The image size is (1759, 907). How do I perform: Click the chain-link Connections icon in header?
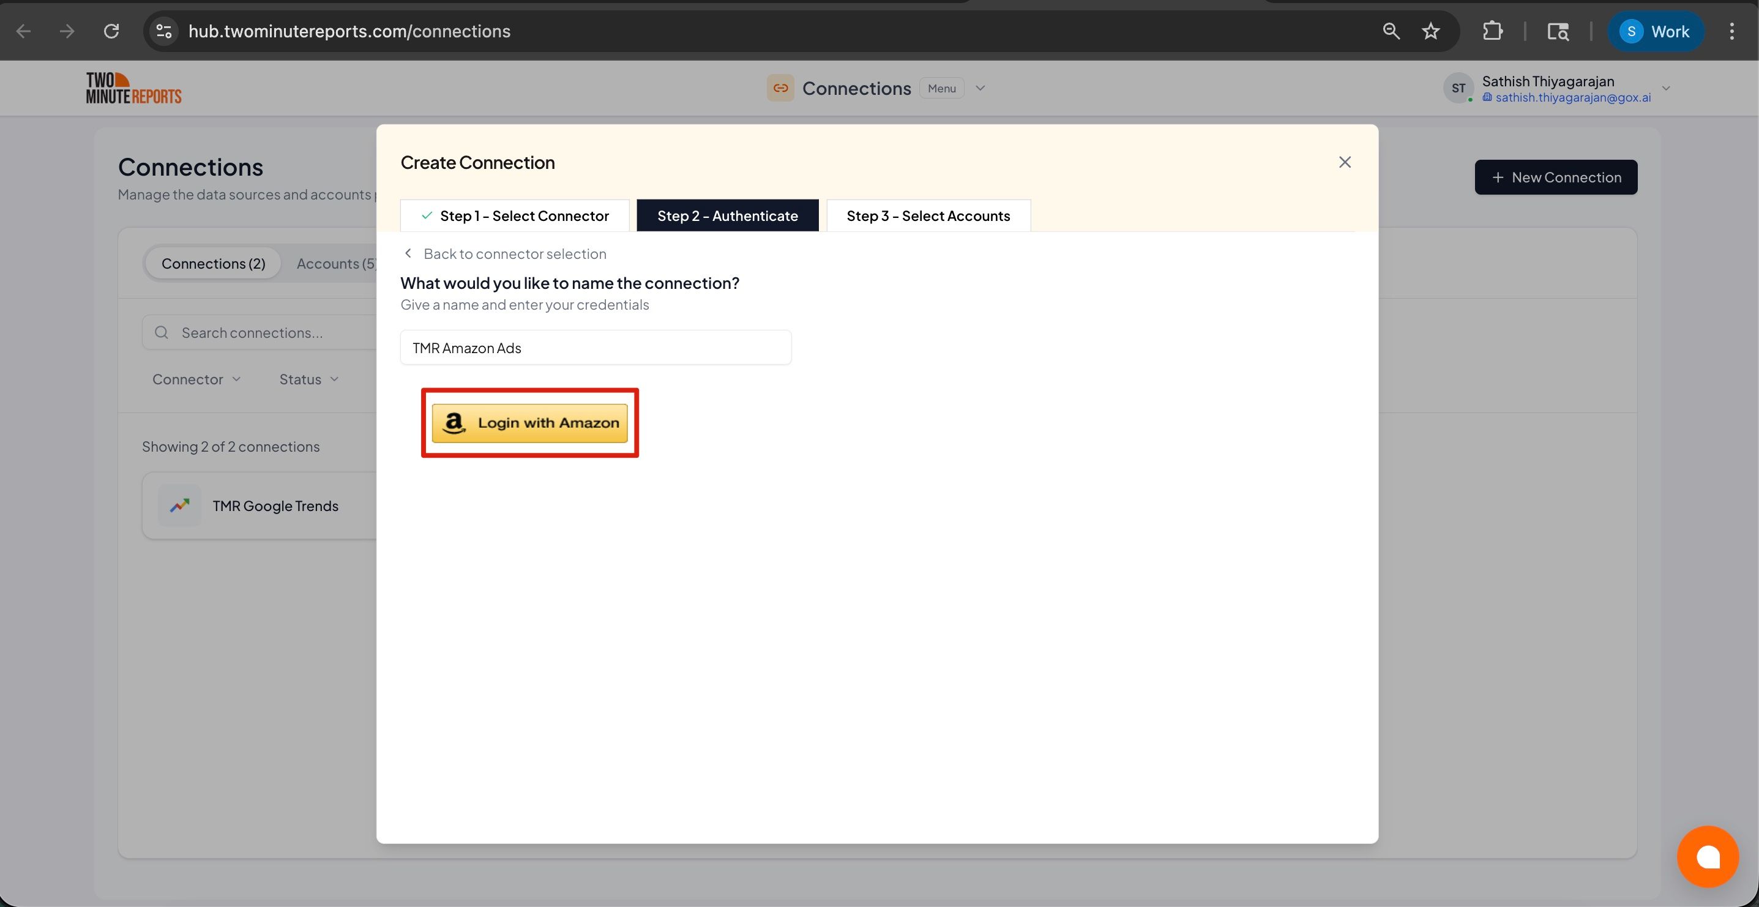pyautogui.click(x=780, y=88)
